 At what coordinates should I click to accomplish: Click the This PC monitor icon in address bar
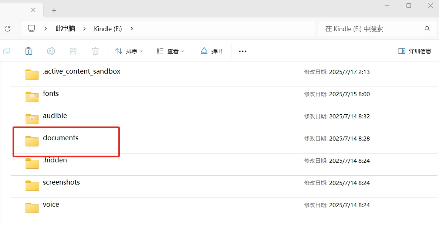[x=31, y=28]
